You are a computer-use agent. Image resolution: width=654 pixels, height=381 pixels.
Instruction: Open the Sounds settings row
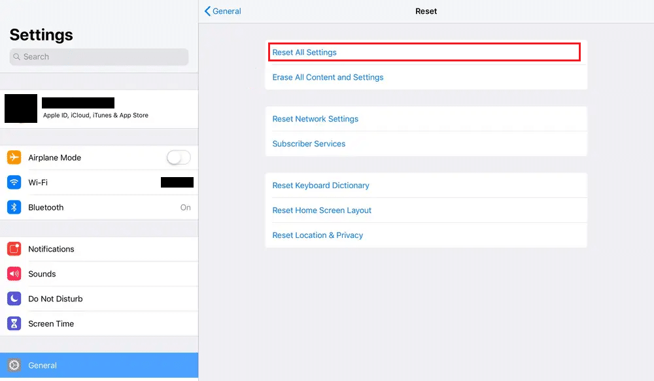[99, 274]
